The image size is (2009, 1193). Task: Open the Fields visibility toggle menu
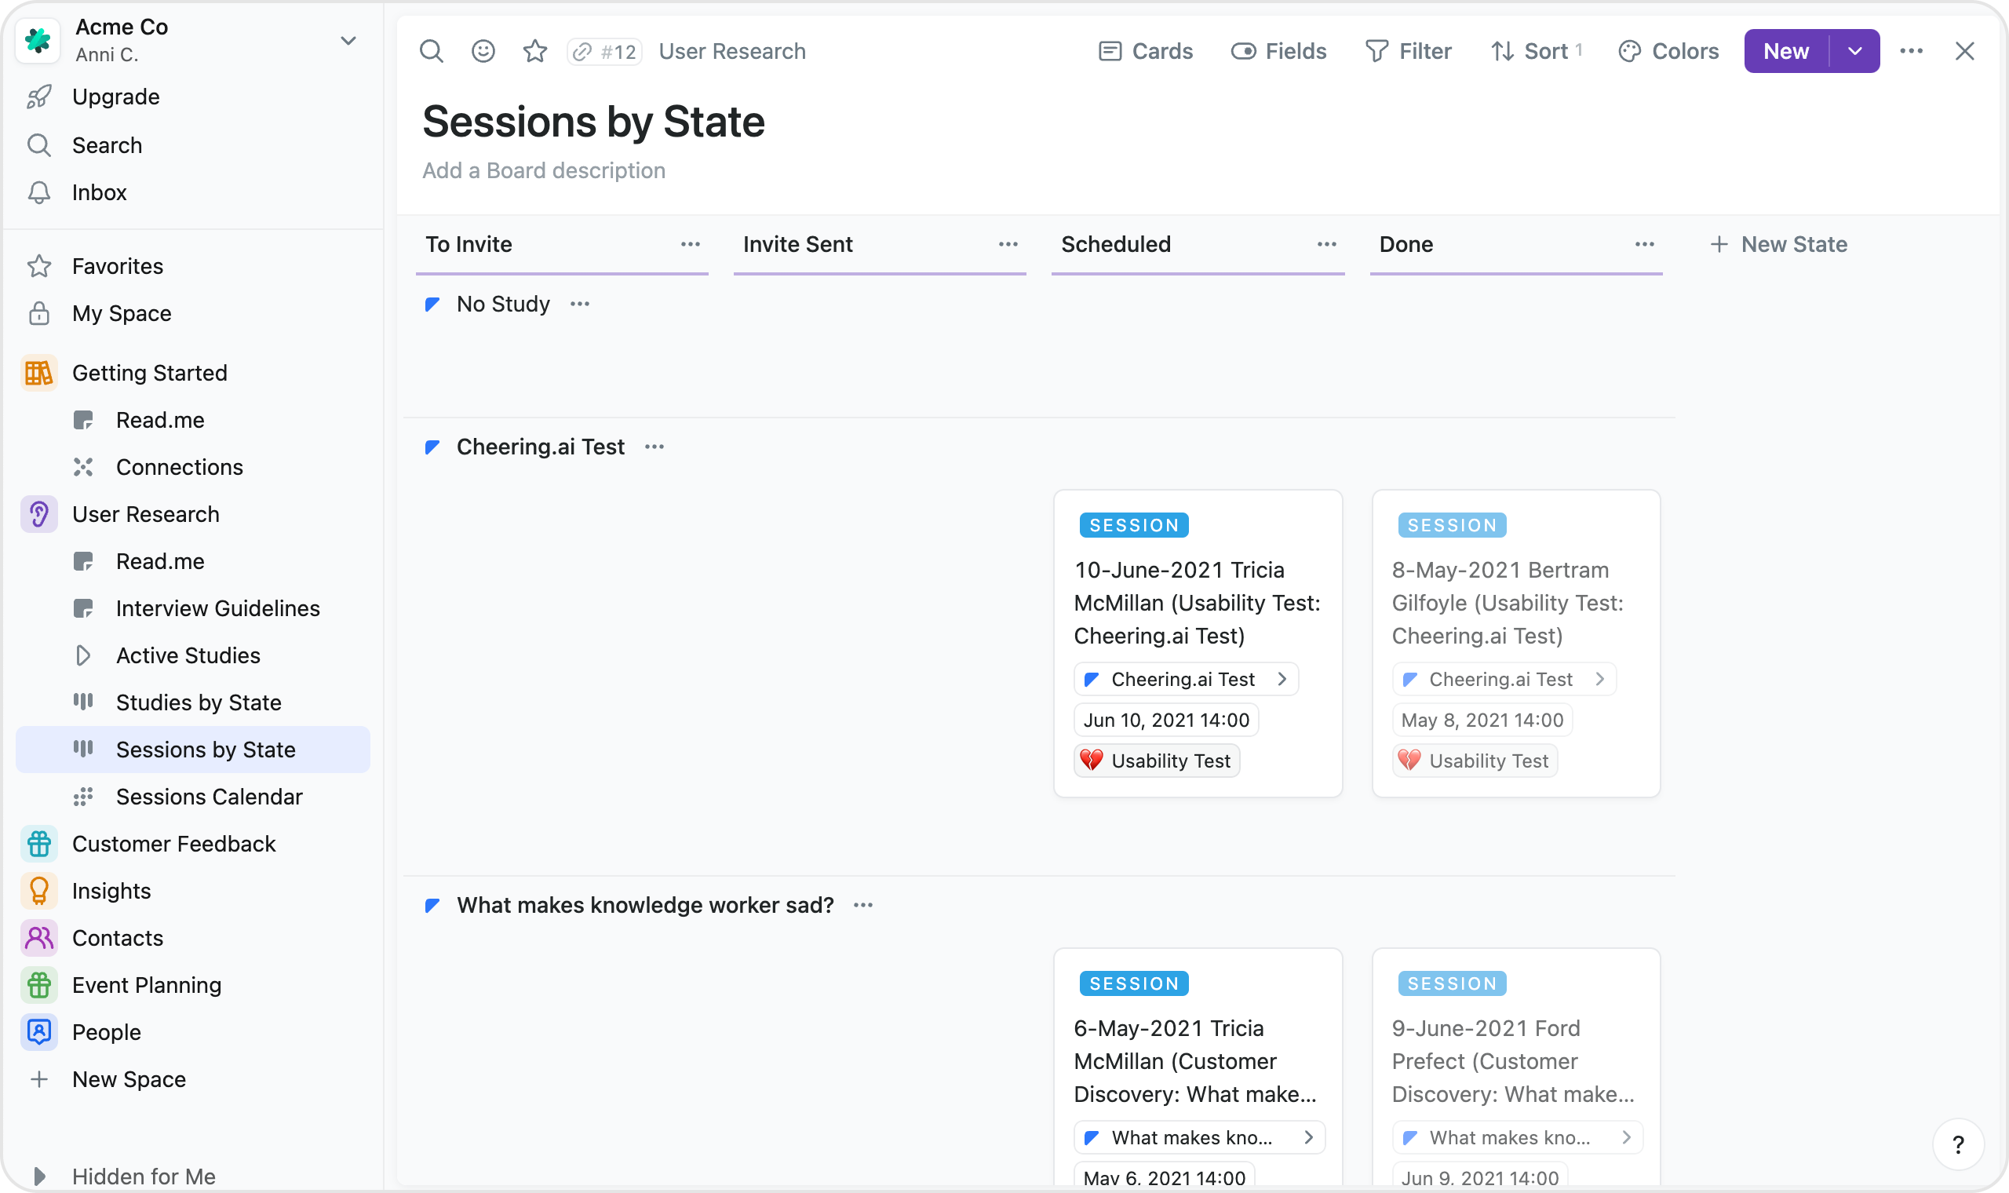tap(1278, 52)
